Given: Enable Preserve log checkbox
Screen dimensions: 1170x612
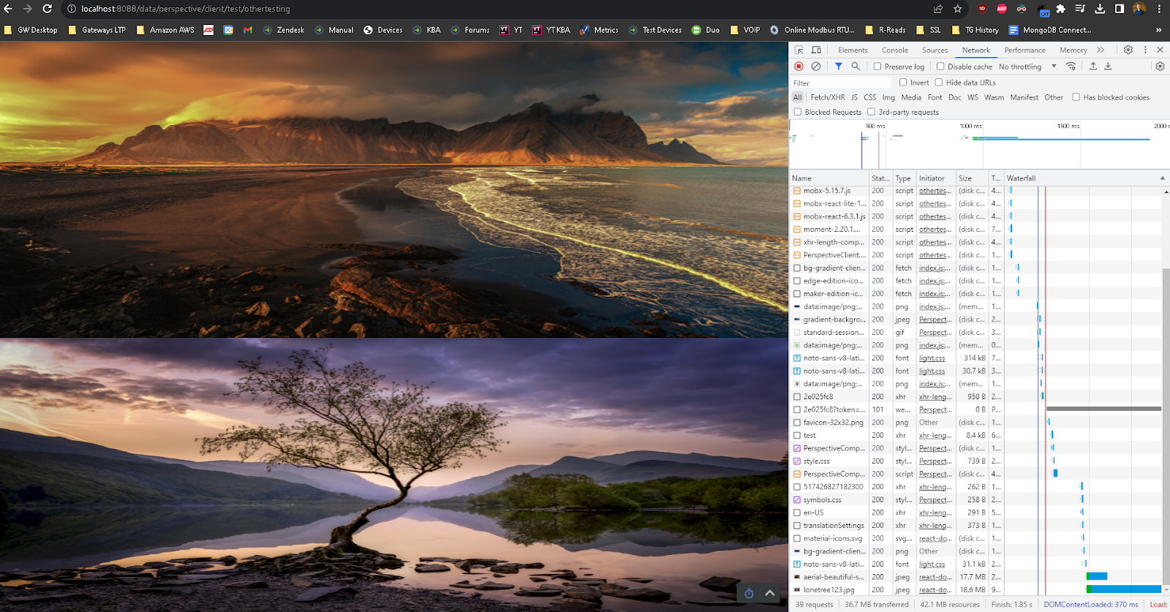Looking at the screenshot, I should pos(877,67).
